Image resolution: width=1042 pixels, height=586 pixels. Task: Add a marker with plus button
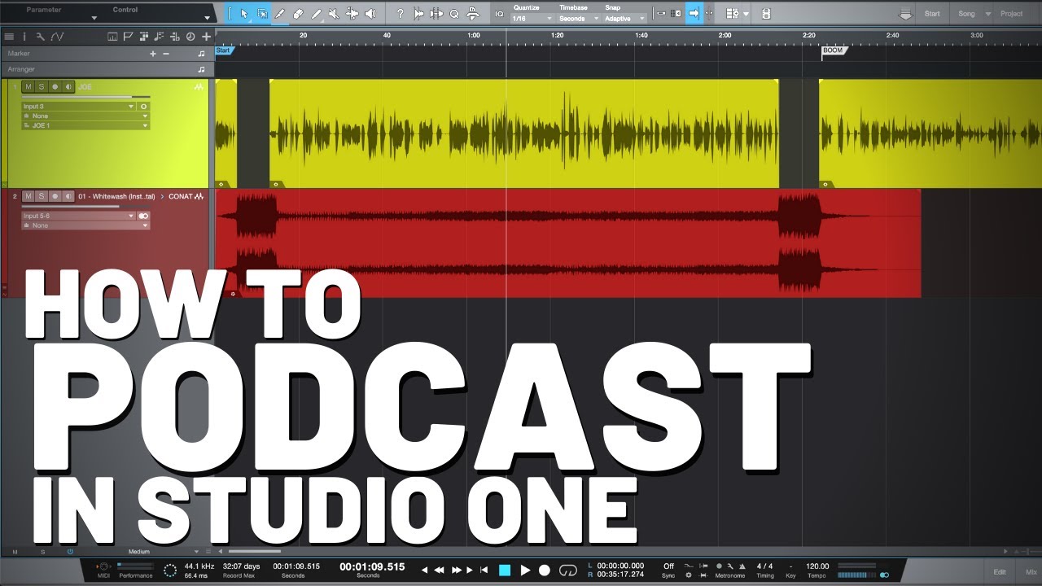[x=152, y=54]
